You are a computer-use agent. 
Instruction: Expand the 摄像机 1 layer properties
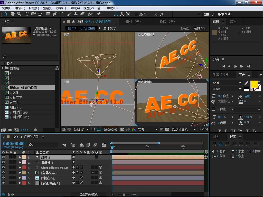(20, 162)
